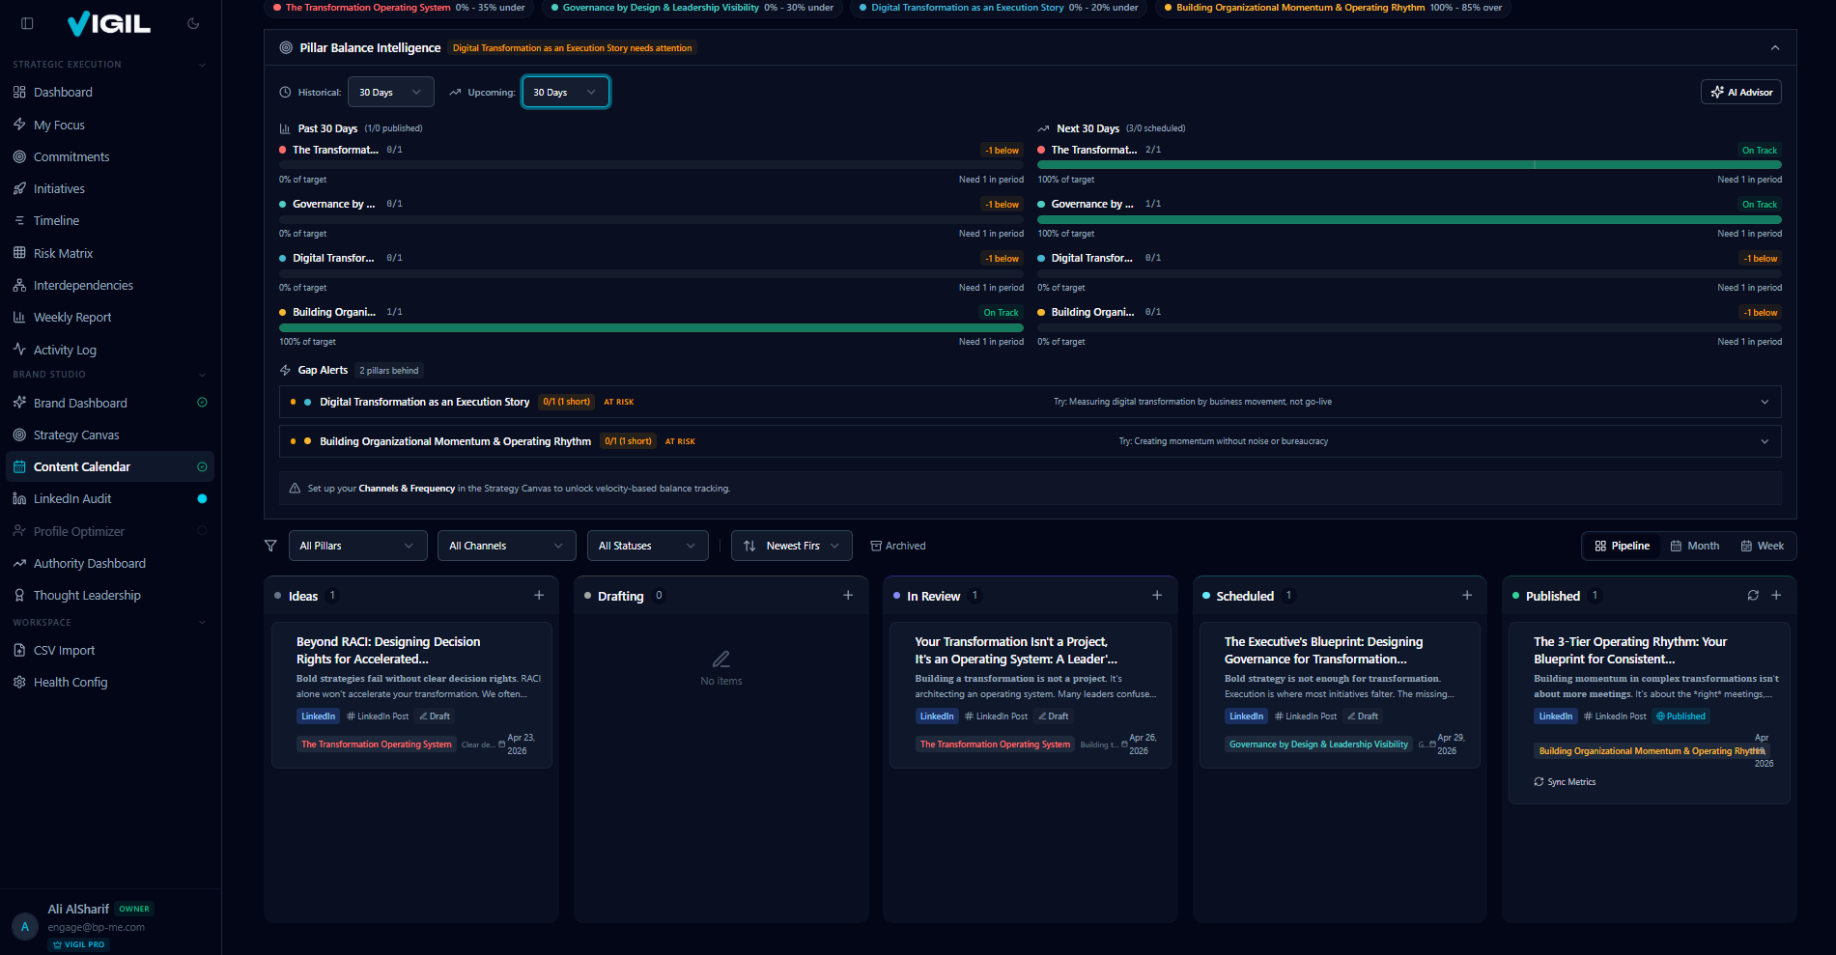Open the Historical 30 Days dropdown
The height and width of the screenshot is (955, 1836).
390,92
